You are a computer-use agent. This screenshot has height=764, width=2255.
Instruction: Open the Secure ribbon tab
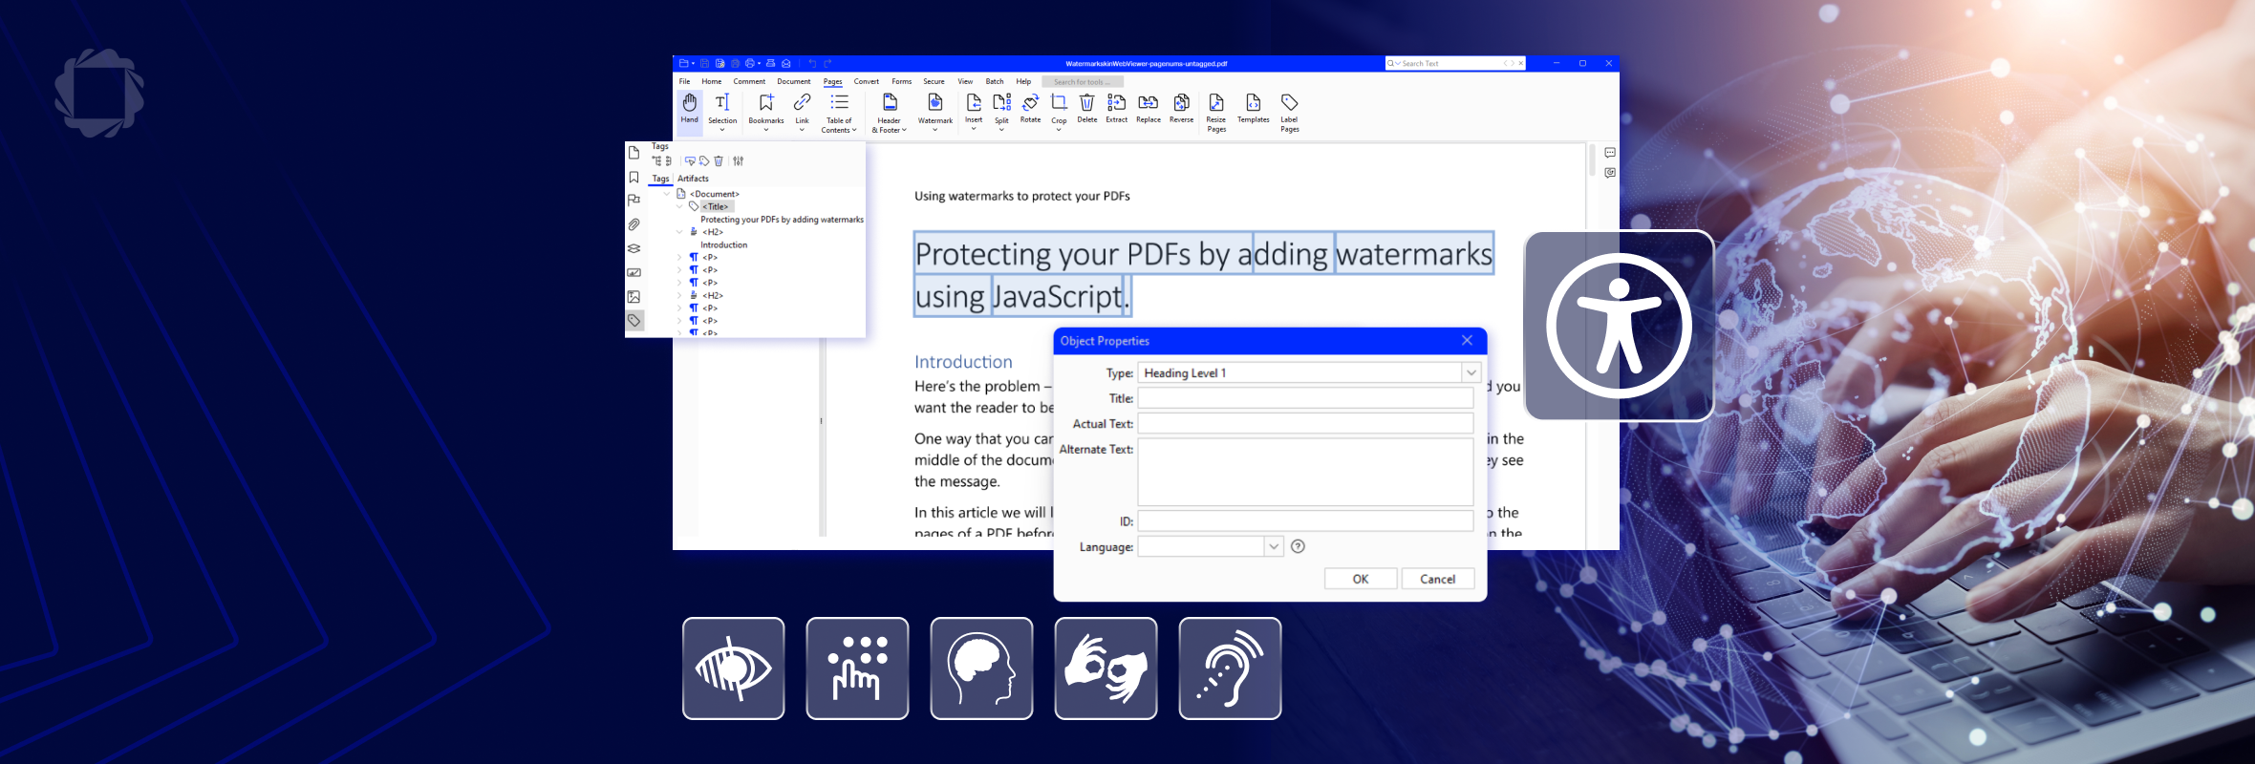tap(934, 81)
